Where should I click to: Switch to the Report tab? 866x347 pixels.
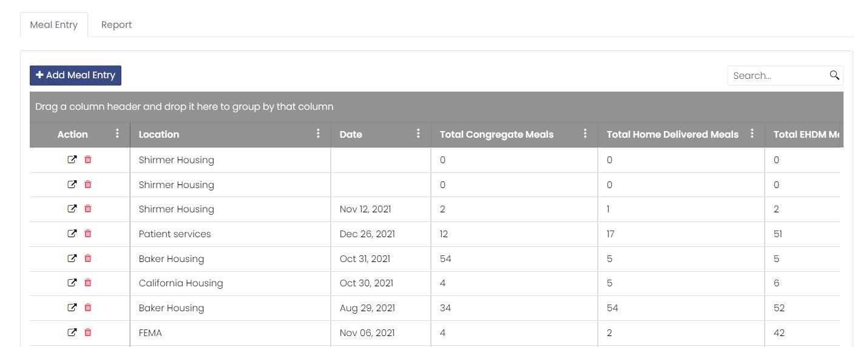click(x=117, y=25)
